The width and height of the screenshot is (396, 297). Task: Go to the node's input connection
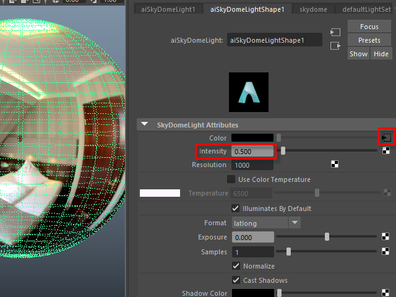click(x=335, y=32)
